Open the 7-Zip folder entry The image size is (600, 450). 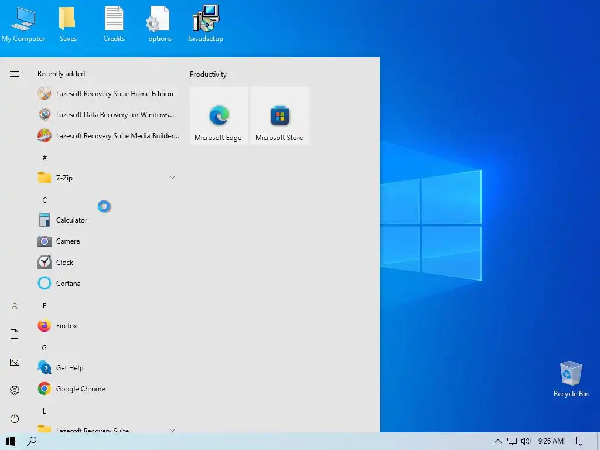[x=108, y=178]
